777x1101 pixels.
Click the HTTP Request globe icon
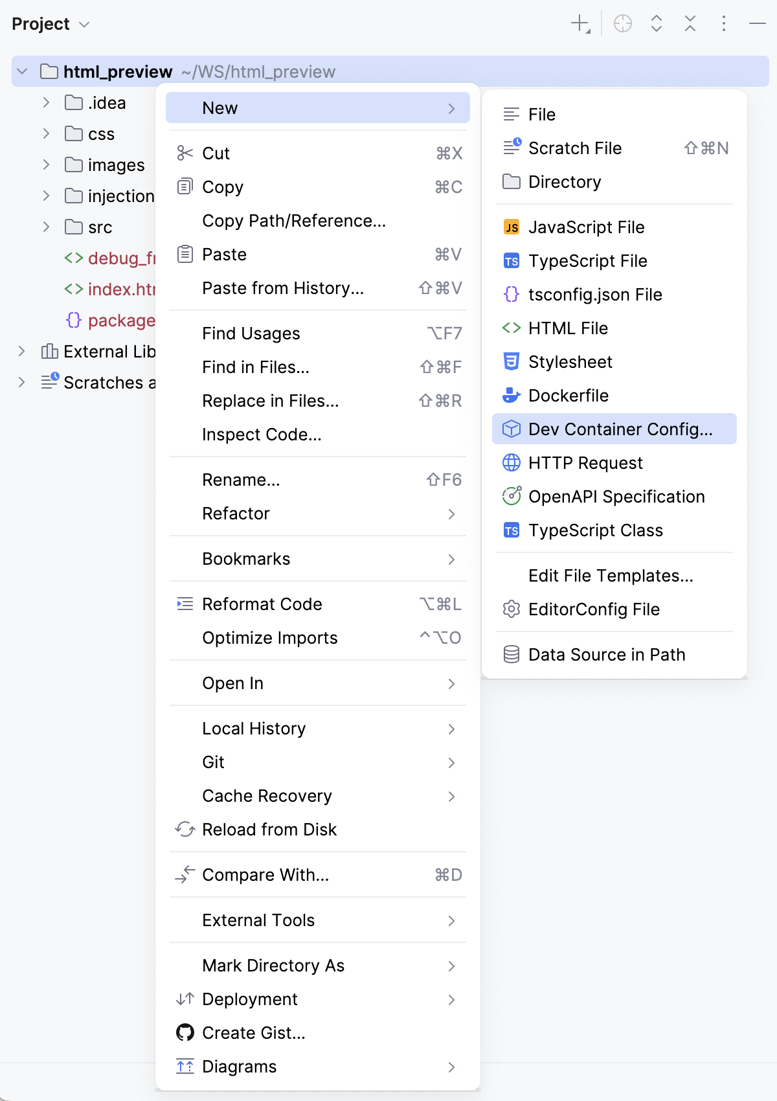[x=512, y=463]
